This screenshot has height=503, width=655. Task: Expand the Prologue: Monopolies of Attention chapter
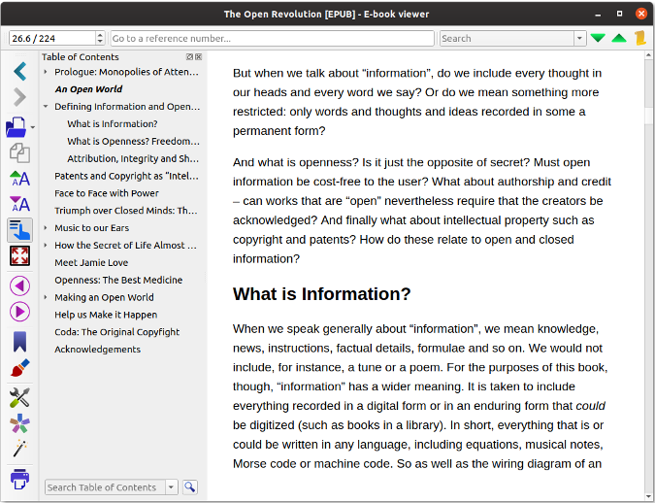46,72
